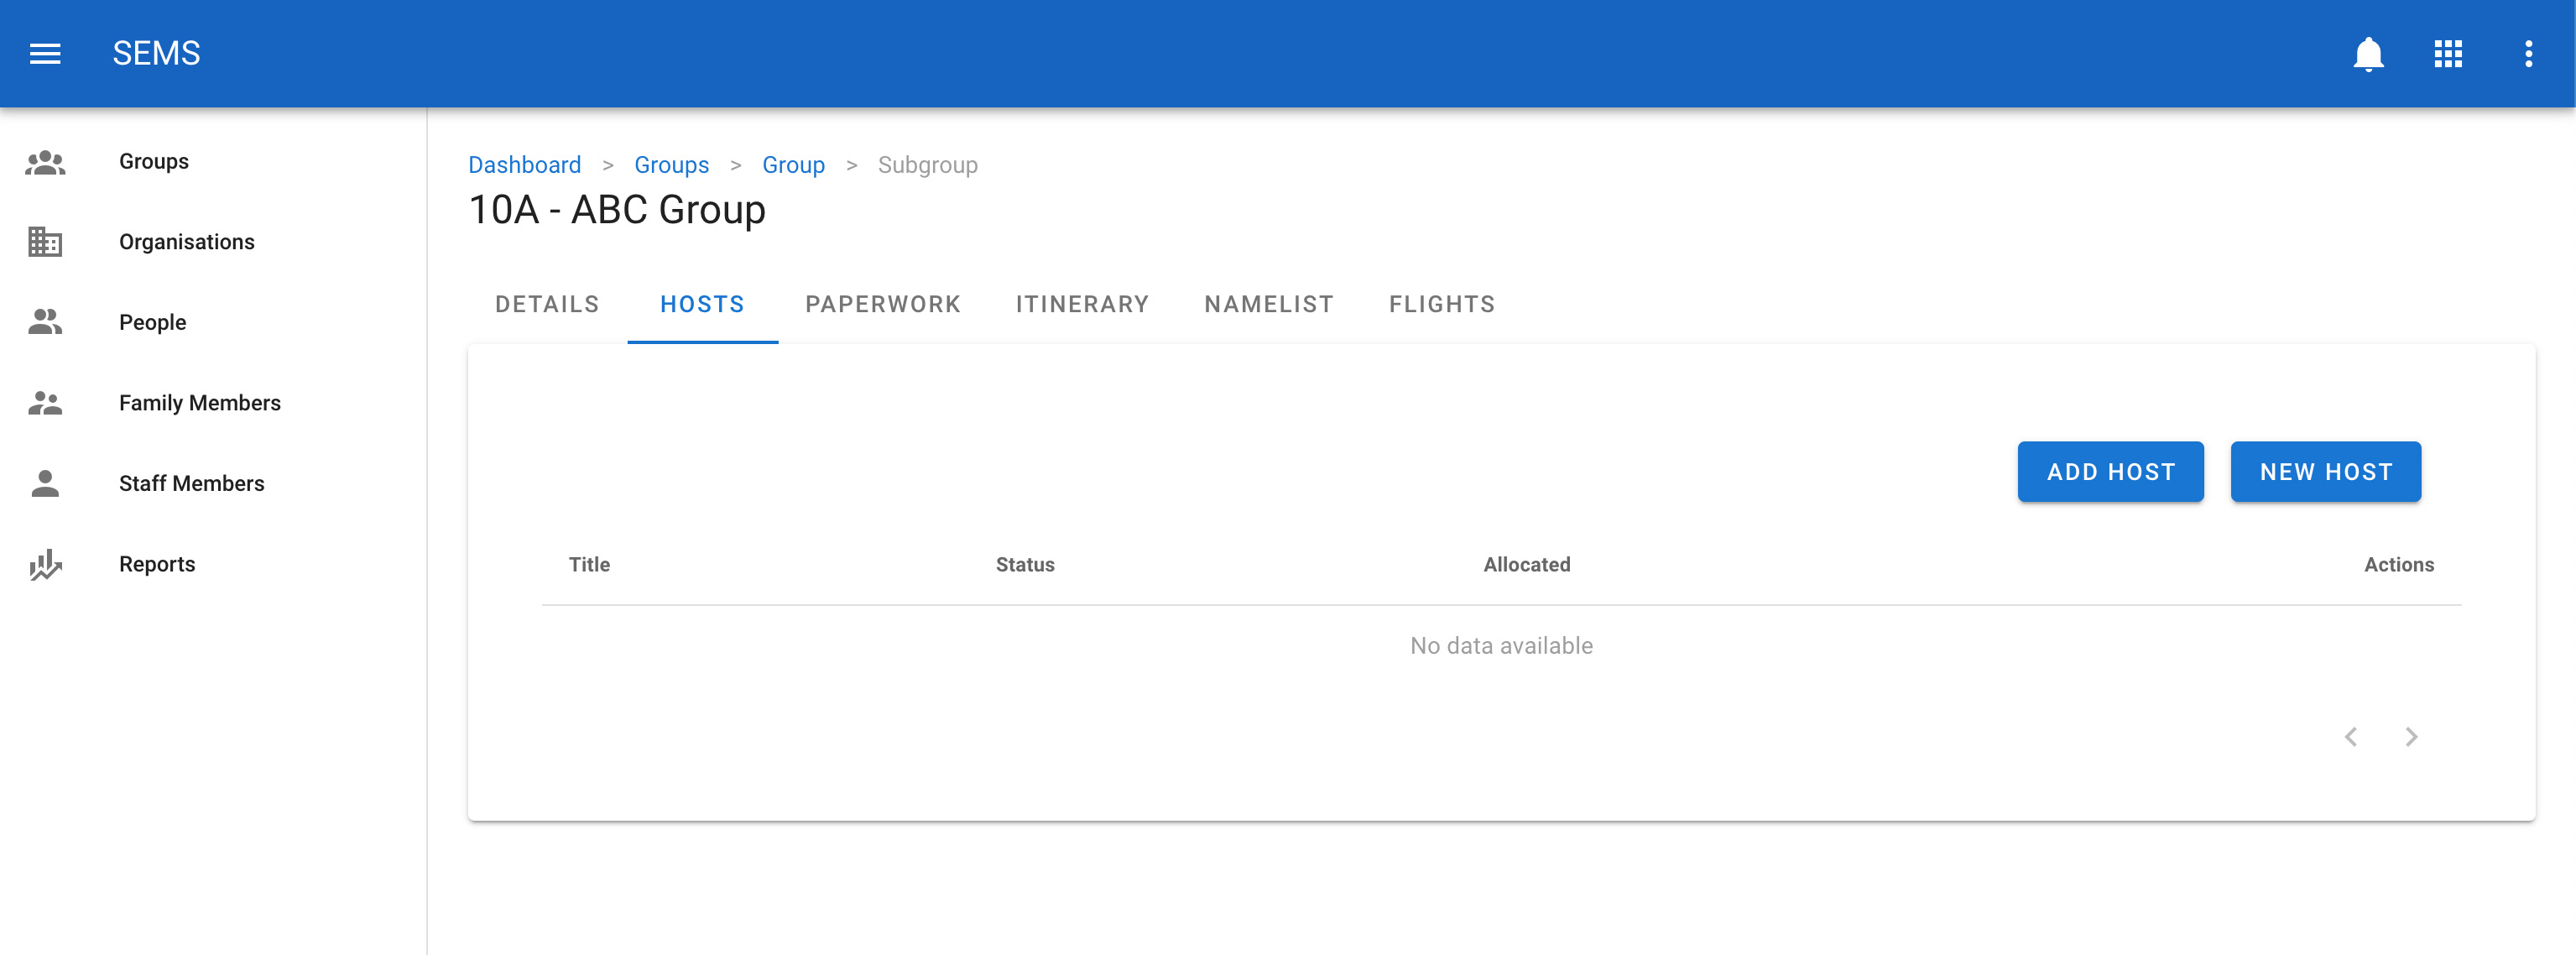2576x955 pixels.
Task: Click the Staff Members person icon
Action: click(45, 483)
